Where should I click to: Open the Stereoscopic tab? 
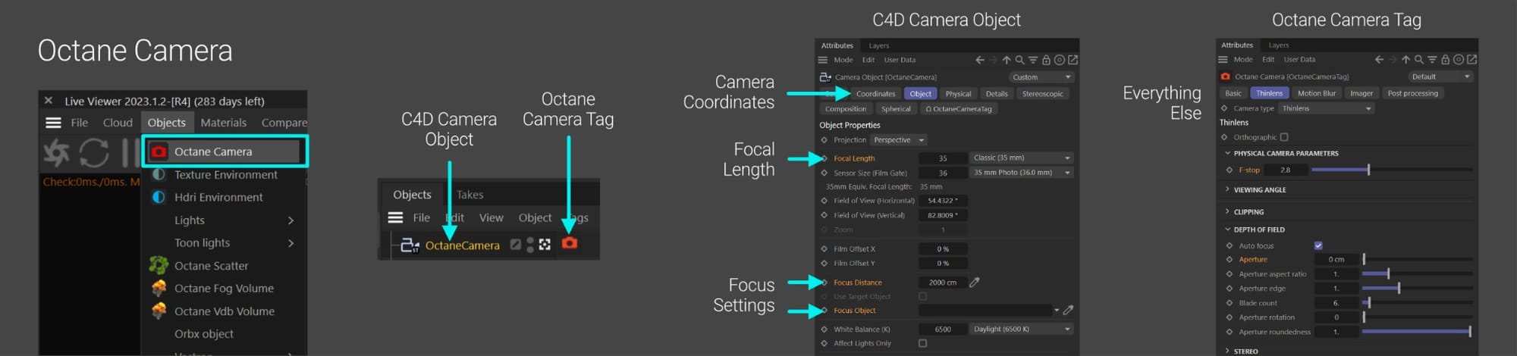pyautogui.click(x=1042, y=94)
